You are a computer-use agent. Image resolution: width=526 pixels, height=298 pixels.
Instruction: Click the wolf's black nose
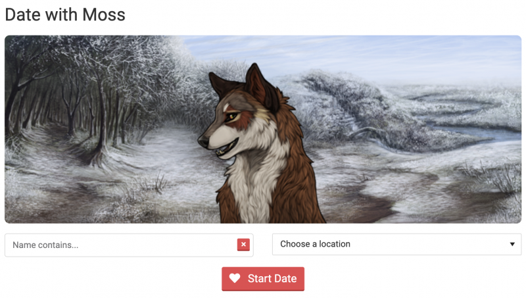tap(203, 141)
